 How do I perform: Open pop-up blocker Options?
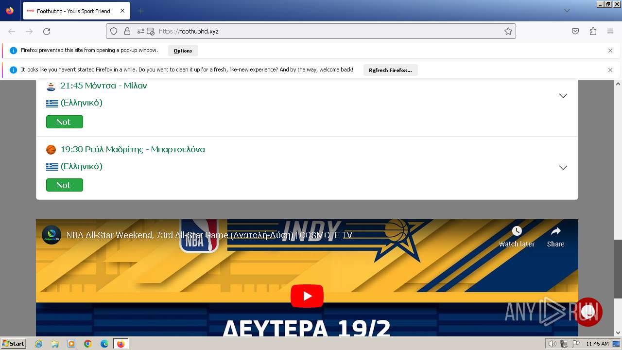(183, 51)
